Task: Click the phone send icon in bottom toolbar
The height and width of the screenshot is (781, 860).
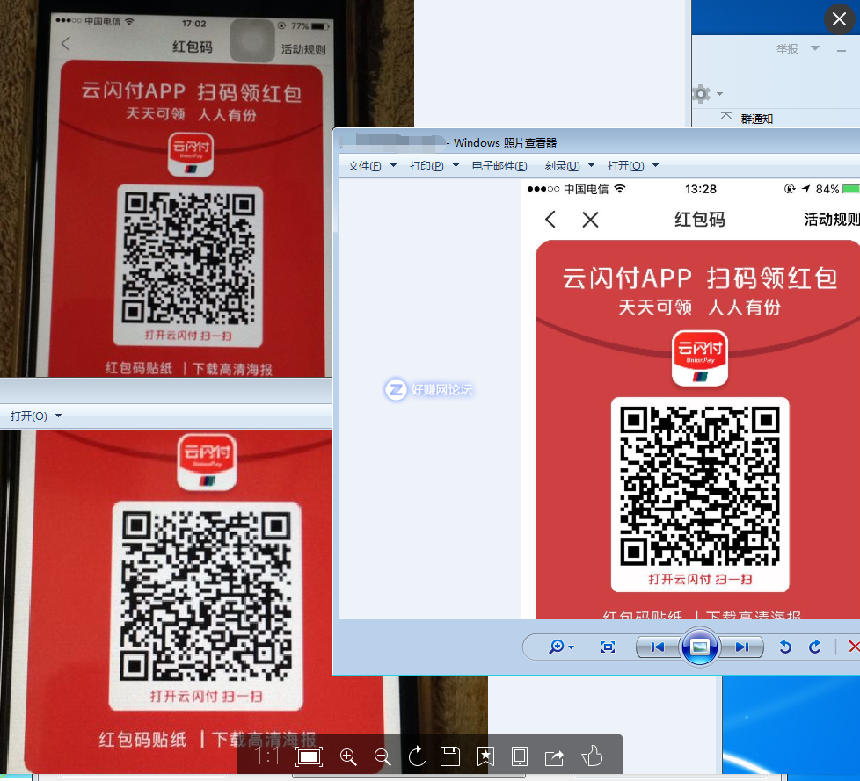Action: click(x=520, y=756)
